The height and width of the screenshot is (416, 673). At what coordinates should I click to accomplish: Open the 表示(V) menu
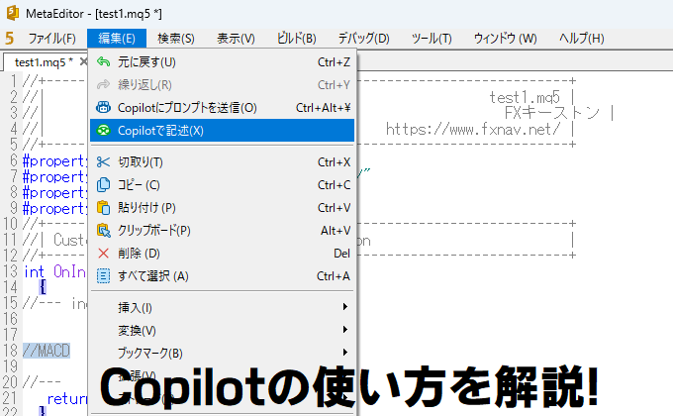coord(236,39)
